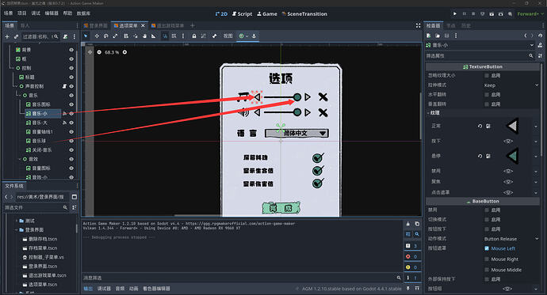The height and width of the screenshot is (295, 547).
Task: Add a new node with plus icon
Action: tap(7, 36)
